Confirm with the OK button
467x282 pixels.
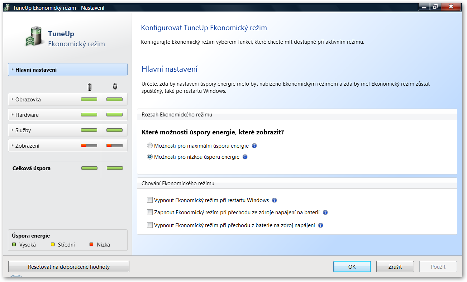(x=352, y=267)
